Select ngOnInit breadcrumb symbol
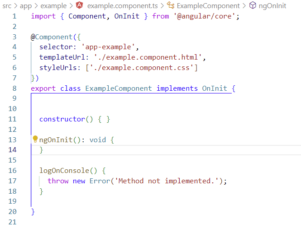Image resolution: width=301 pixels, height=228 pixels. pos(272,6)
